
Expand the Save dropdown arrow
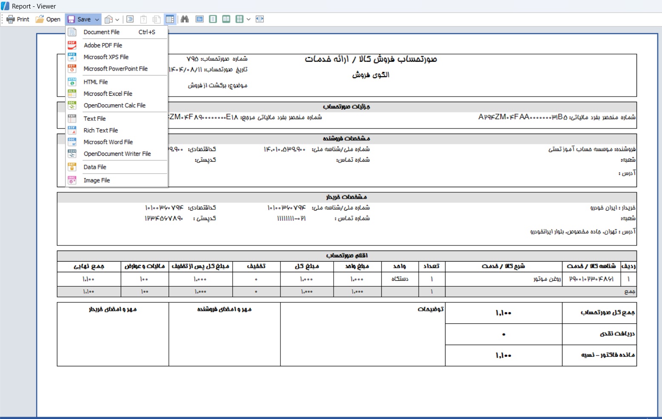tap(97, 19)
